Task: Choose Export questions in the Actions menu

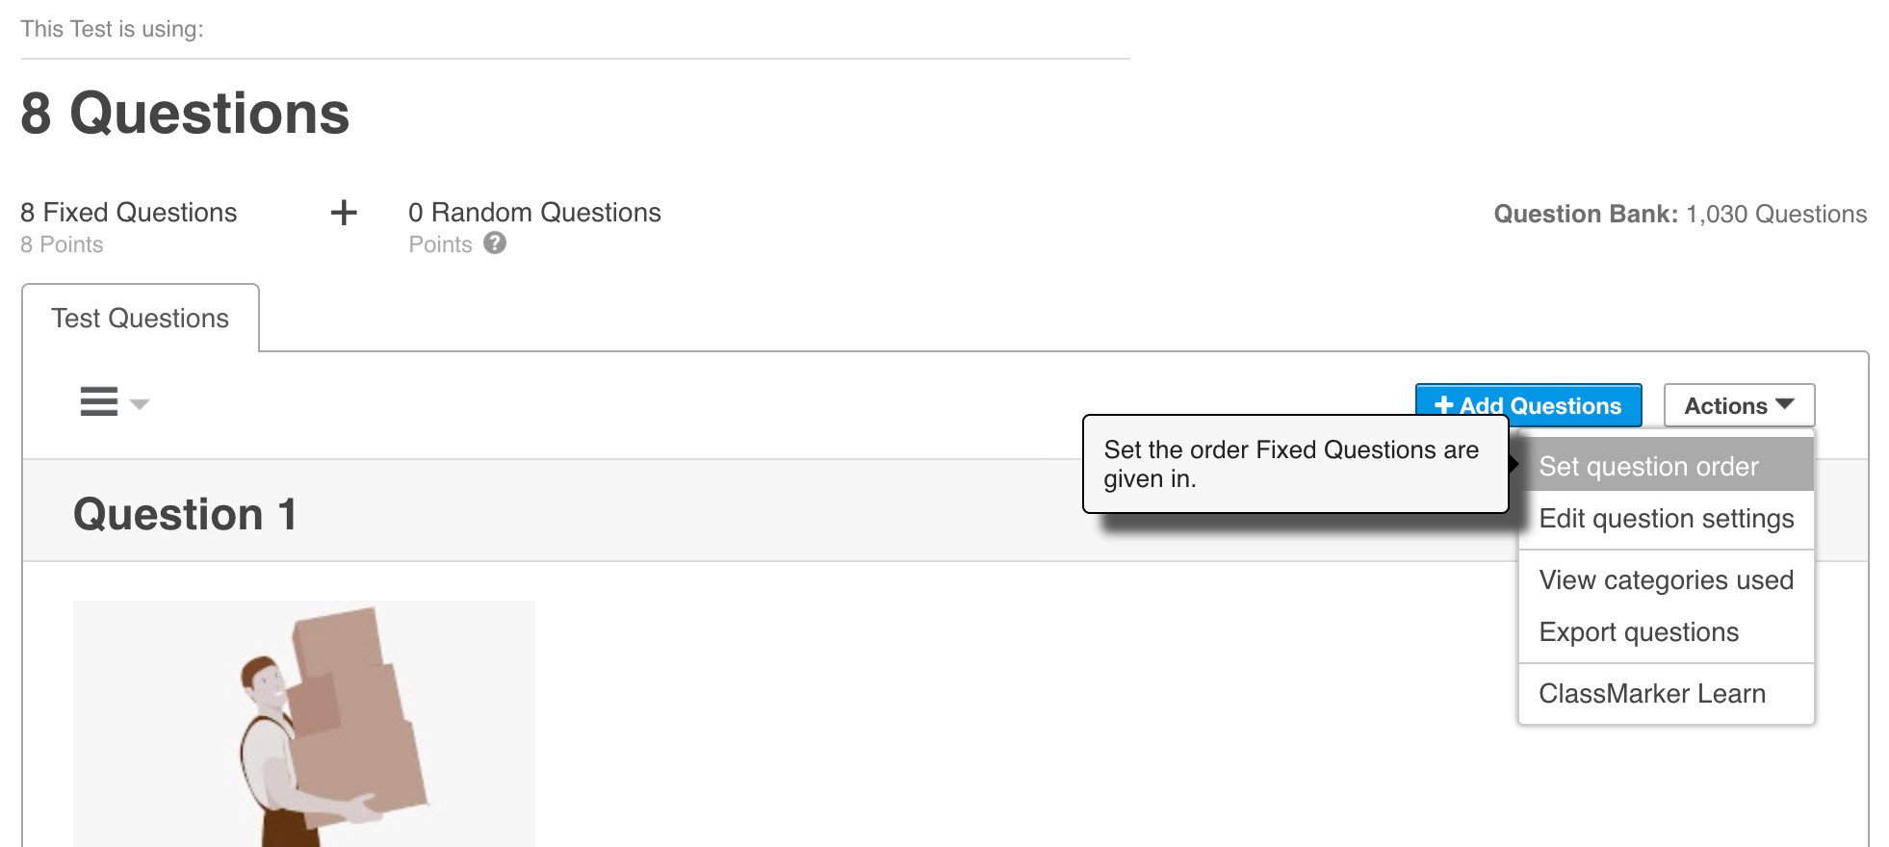Action: point(1639,632)
